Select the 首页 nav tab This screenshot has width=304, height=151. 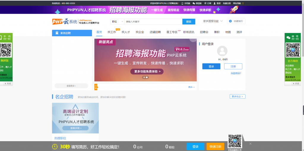tap(99, 32)
